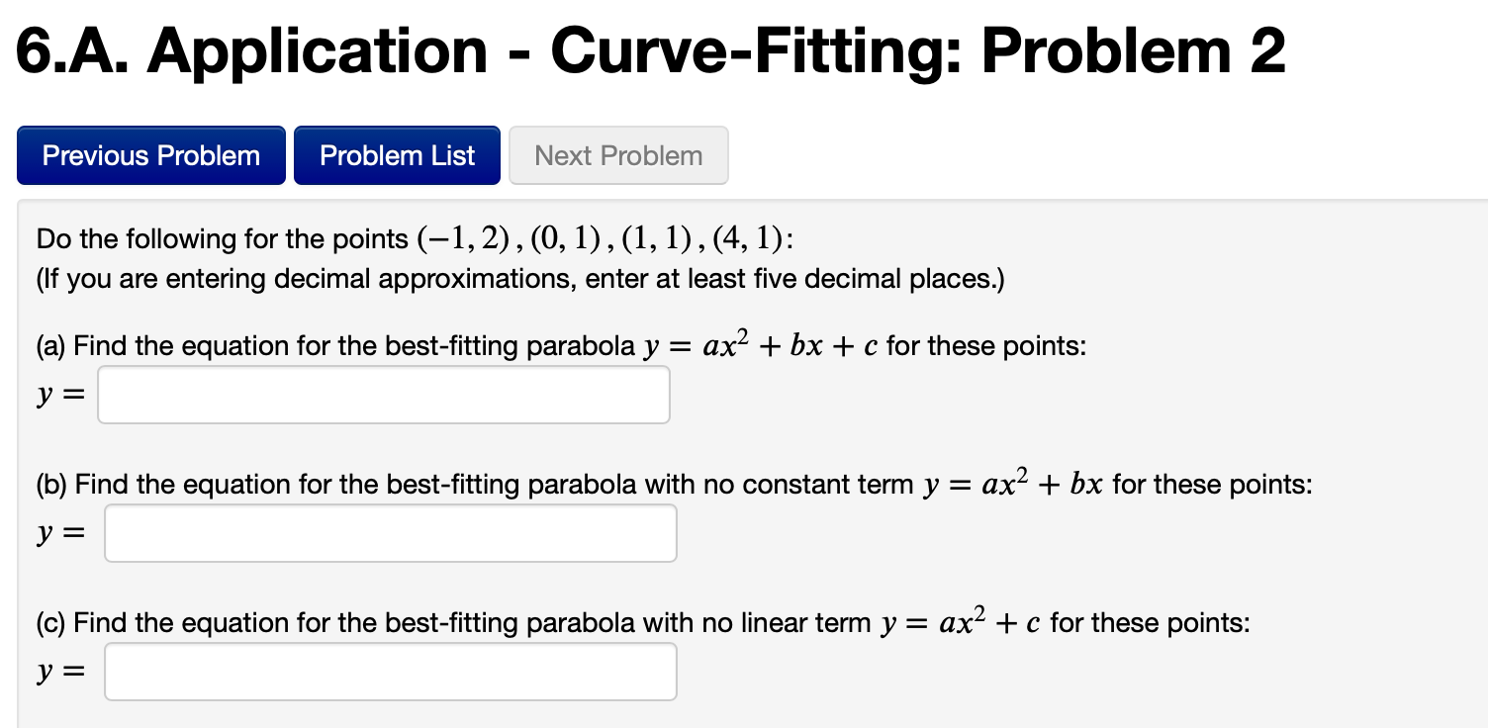Click part (b) question text
This screenshot has height=728, width=1488.
point(673,485)
